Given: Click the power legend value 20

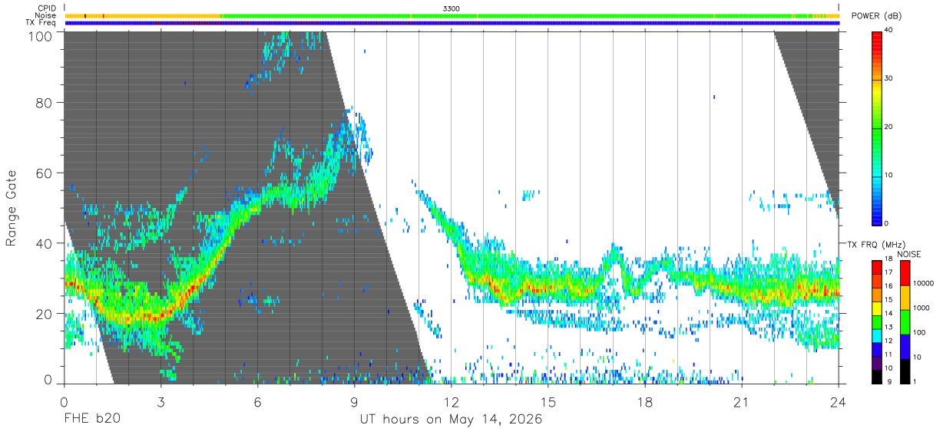Looking at the screenshot, I should (889, 127).
